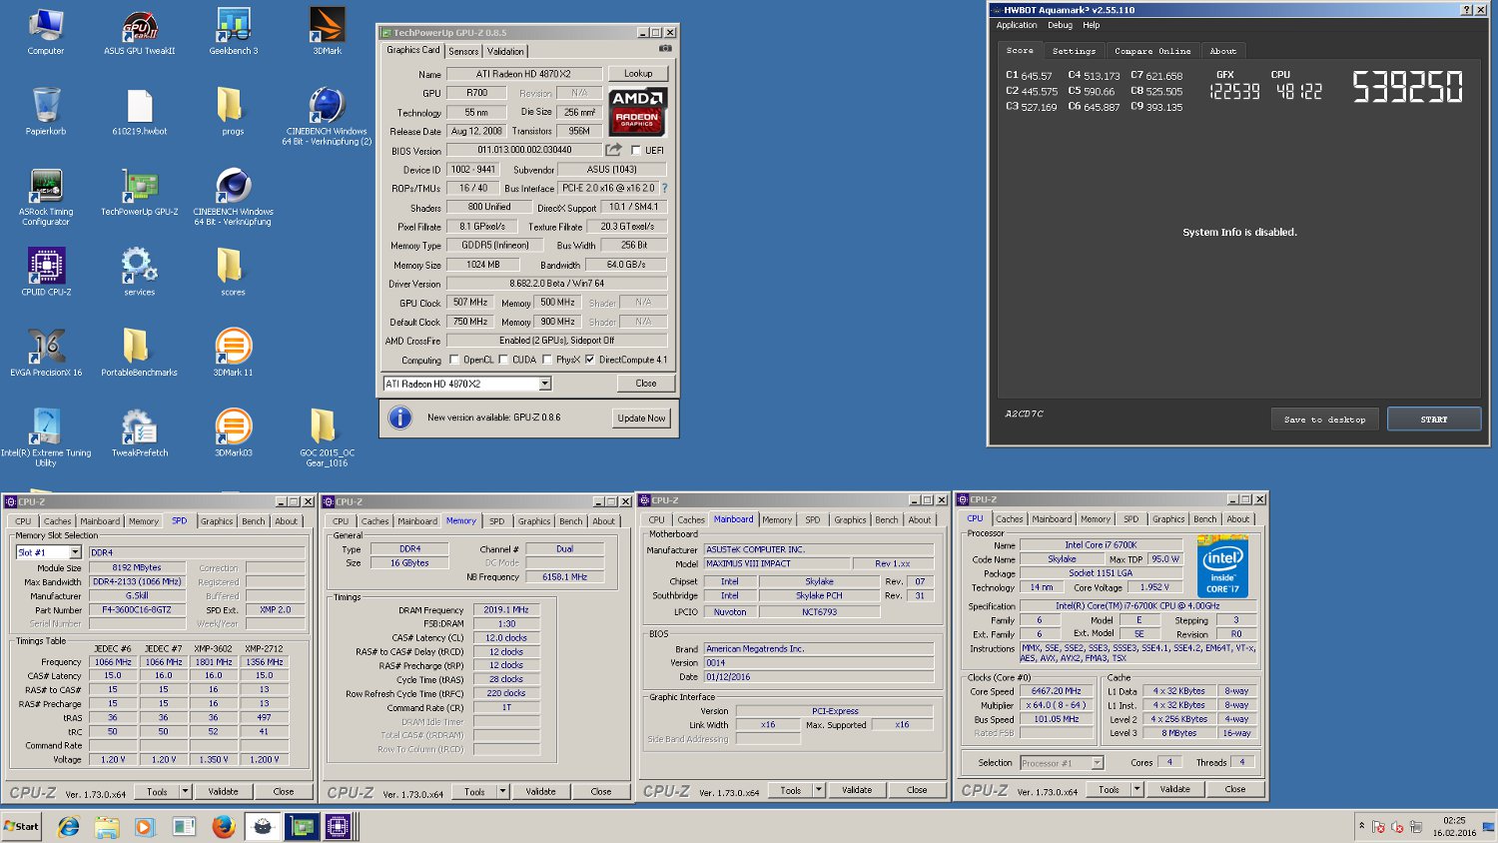Switch to the Validation tab in GPU-Z
Screen dimensions: 1498x843
(x=505, y=51)
